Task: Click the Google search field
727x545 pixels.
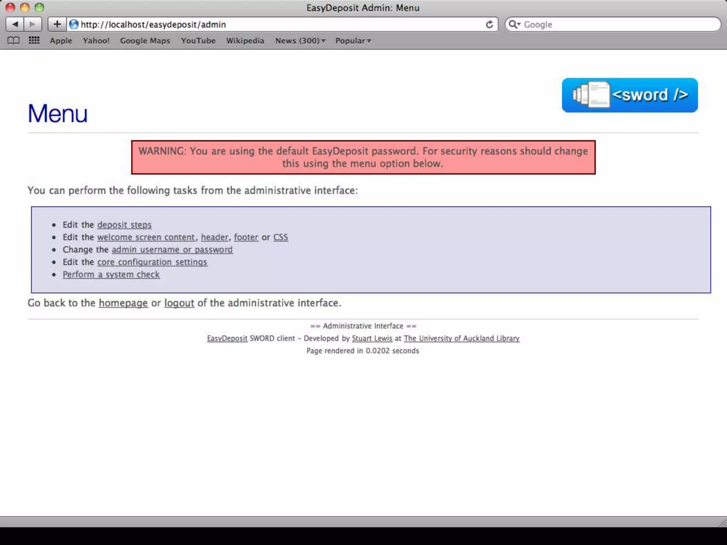Action: (618, 24)
